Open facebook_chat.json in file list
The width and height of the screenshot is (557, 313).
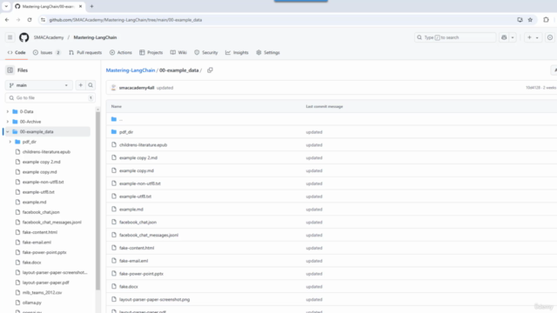[x=138, y=223]
